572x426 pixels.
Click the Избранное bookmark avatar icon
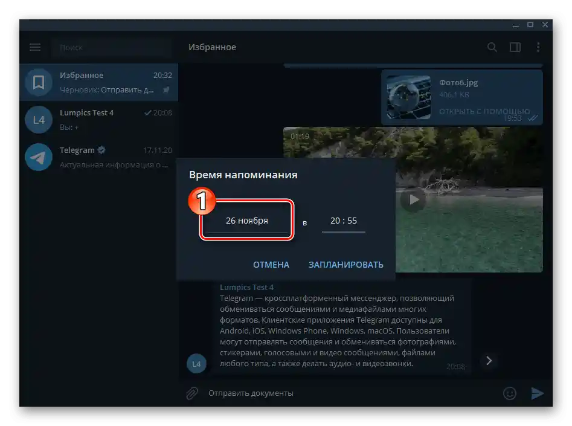tap(37, 82)
